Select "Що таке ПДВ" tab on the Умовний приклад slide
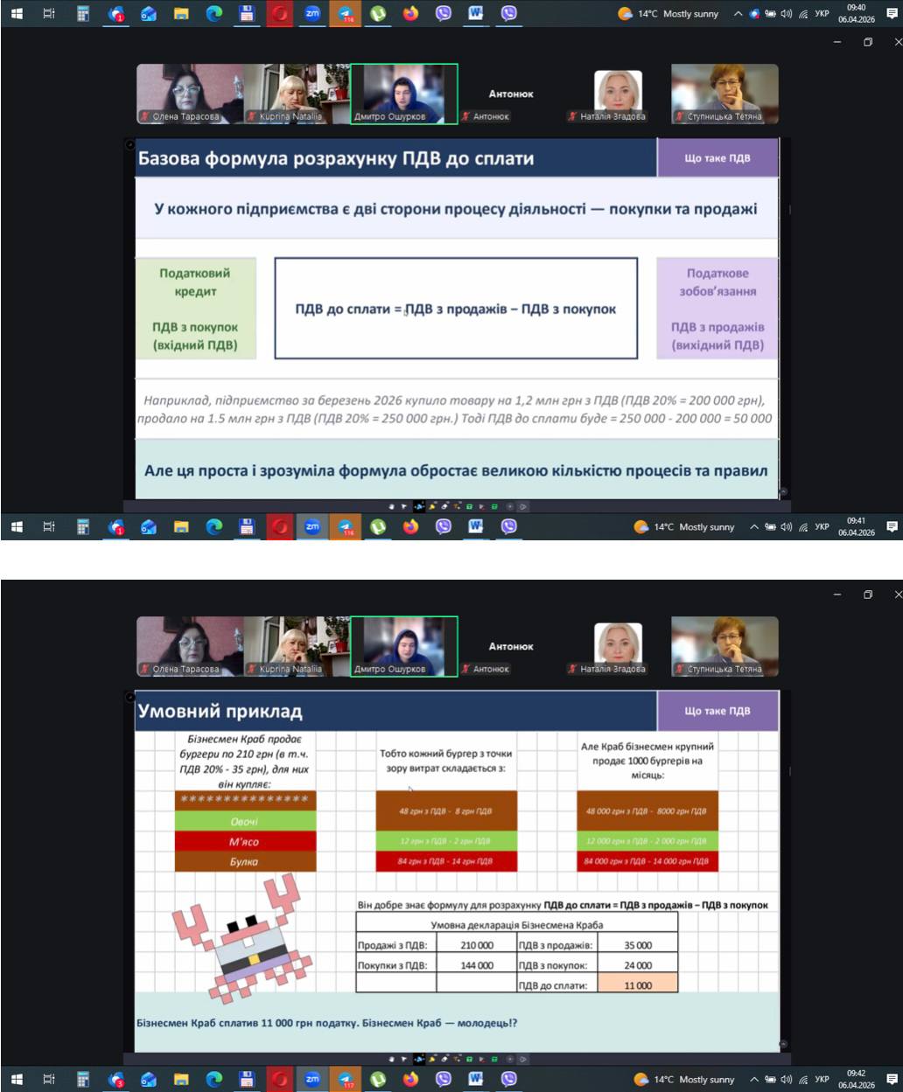 (717, 711)
